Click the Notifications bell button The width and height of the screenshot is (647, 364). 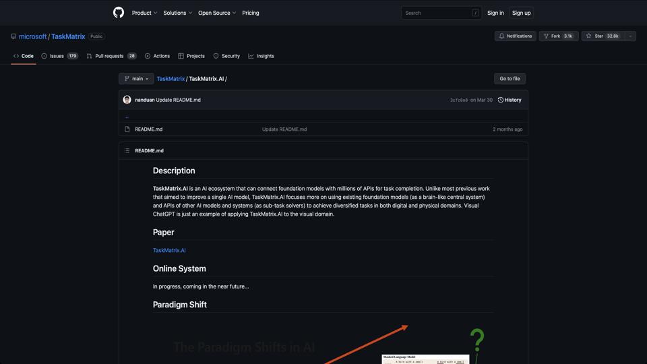pos(515,36)
